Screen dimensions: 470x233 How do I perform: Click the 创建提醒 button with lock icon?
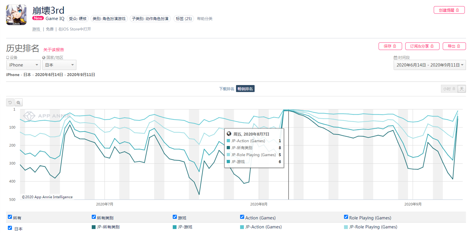point(449,10)
